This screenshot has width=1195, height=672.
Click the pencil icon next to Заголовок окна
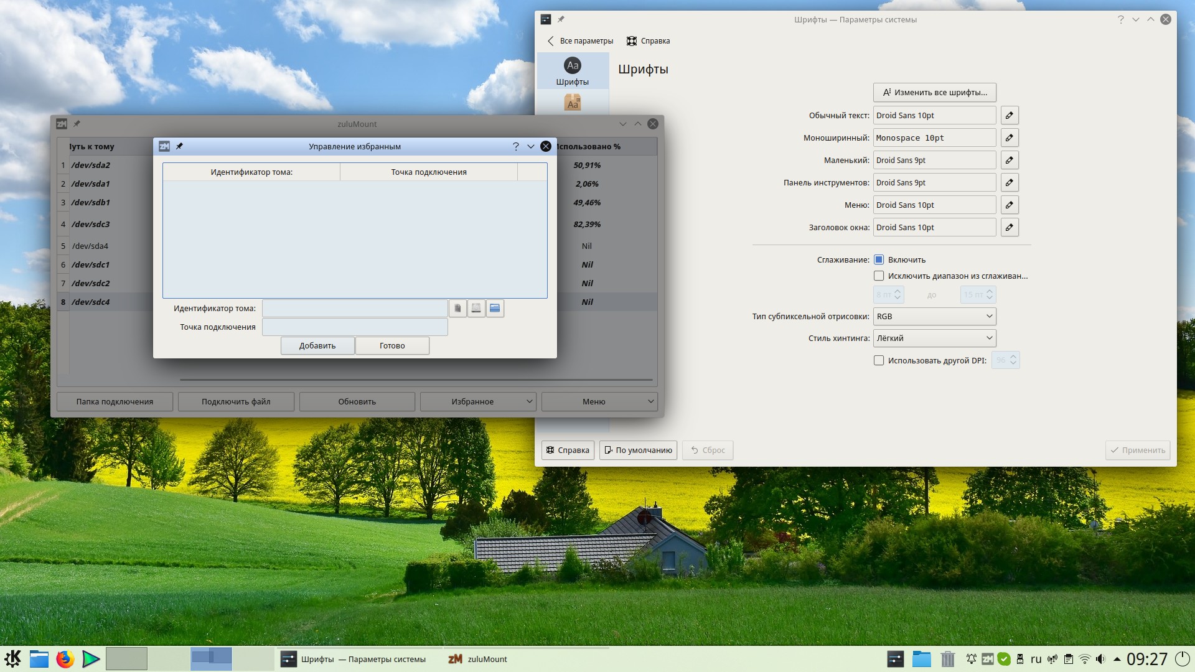[1009, 228]
